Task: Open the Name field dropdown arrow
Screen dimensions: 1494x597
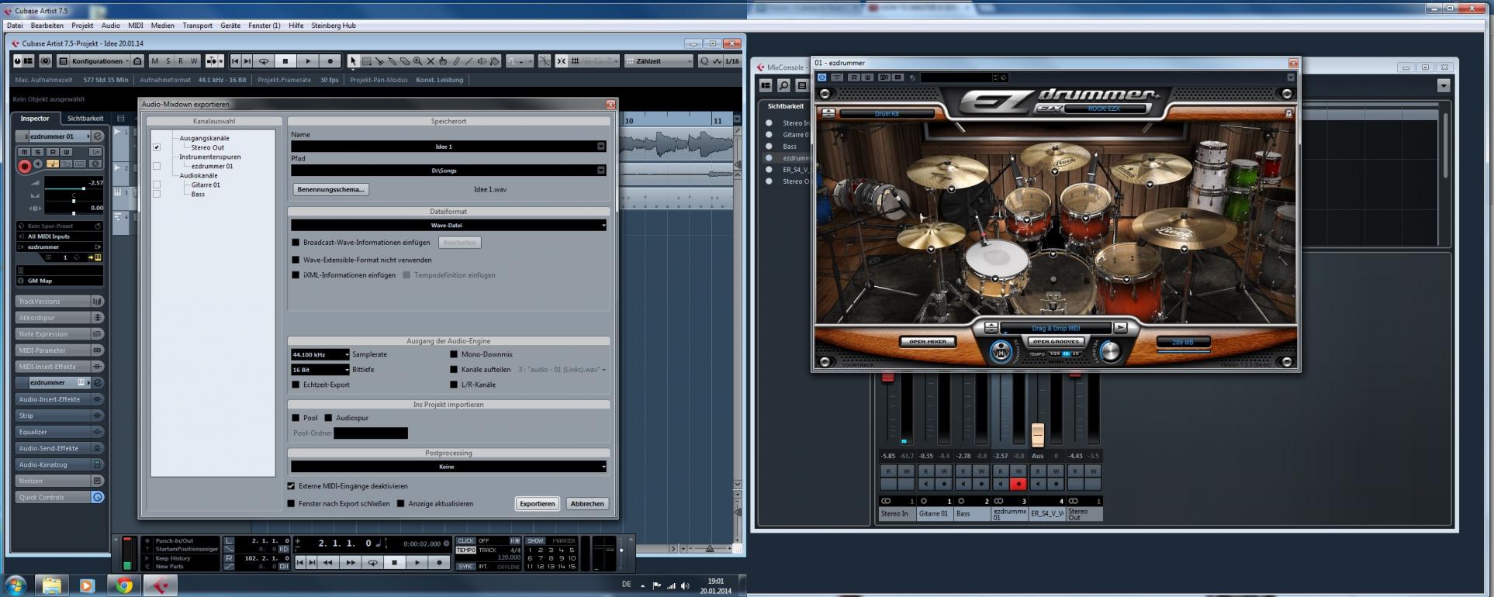Action: [600, 147]
